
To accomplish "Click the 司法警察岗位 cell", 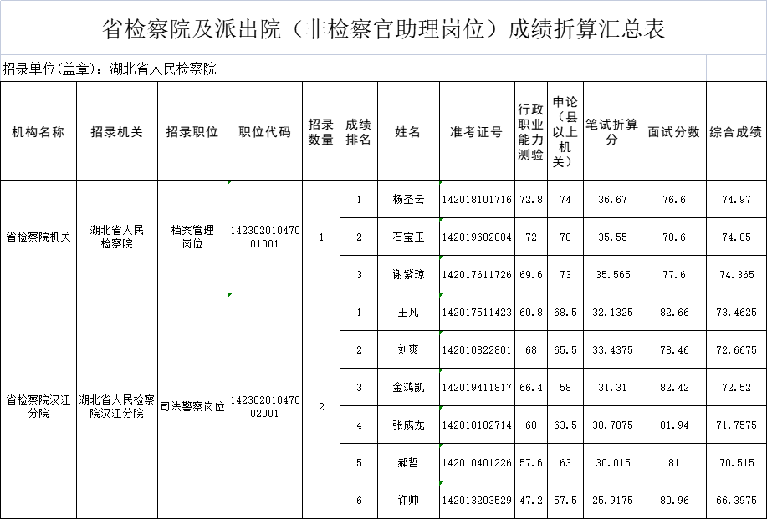I will coord(192,406).
